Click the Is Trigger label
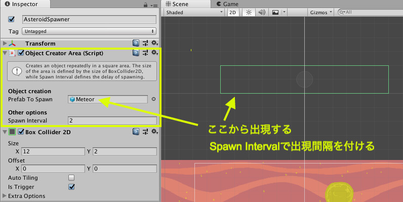This screenshot has width=403, height=202. click(x=21, y=187)
